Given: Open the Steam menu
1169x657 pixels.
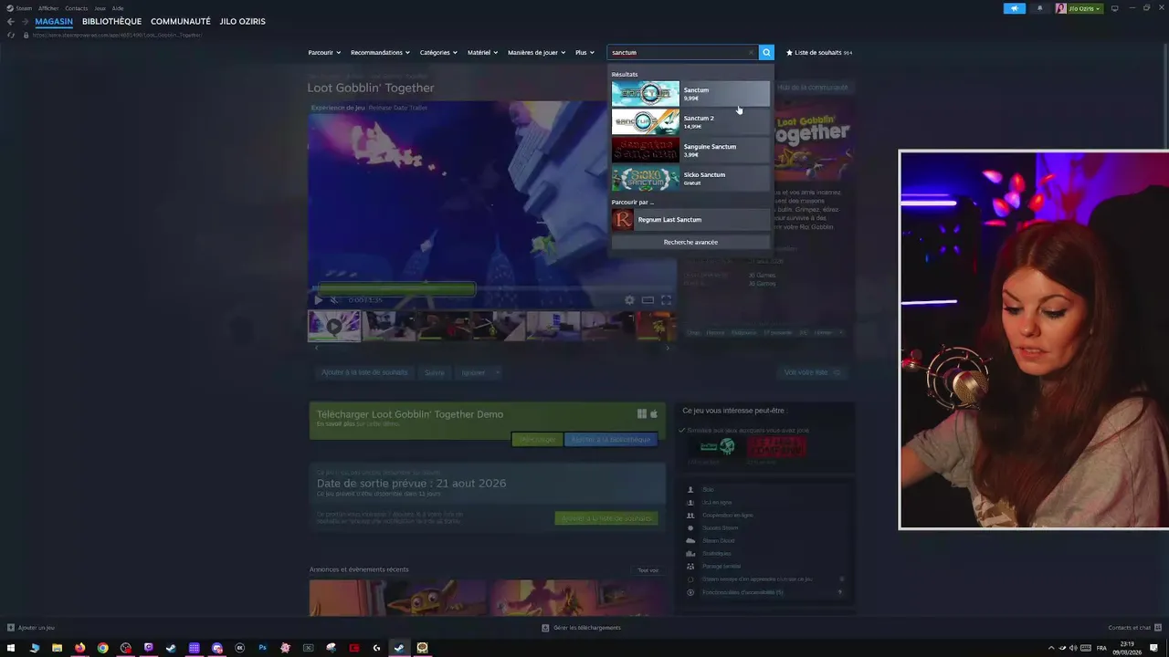Looking at the screenshot, I should pyautogui.click(x=24, y=8).
